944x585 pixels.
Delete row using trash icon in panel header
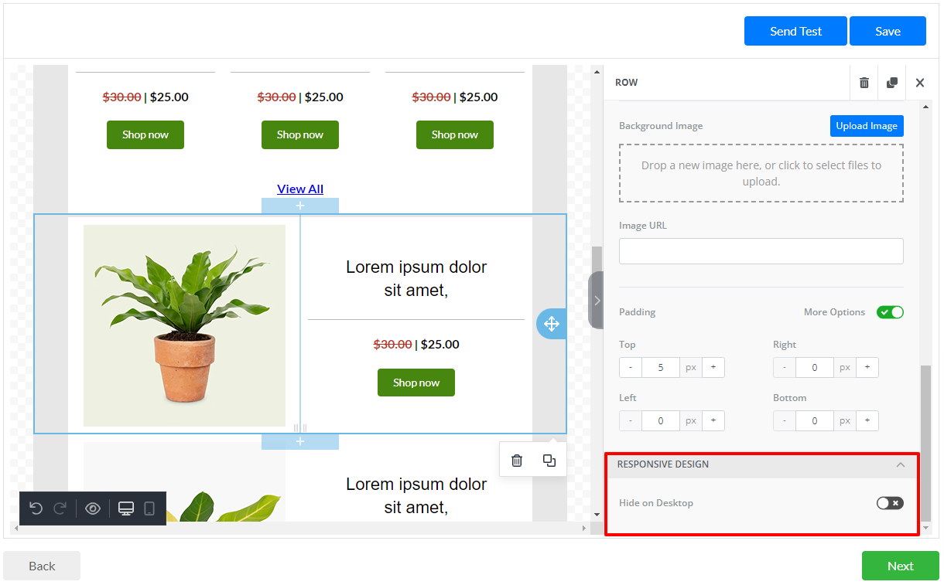click(x=864, y=83)
